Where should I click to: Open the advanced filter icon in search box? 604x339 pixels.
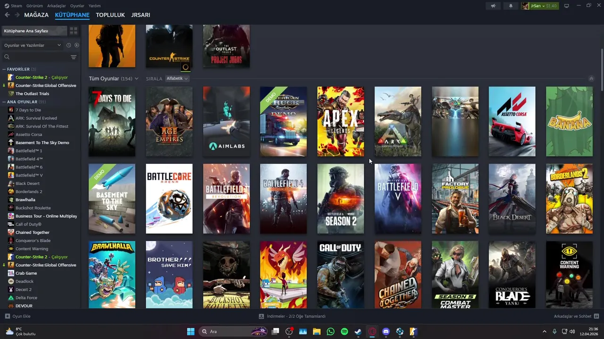pos(73,57)
